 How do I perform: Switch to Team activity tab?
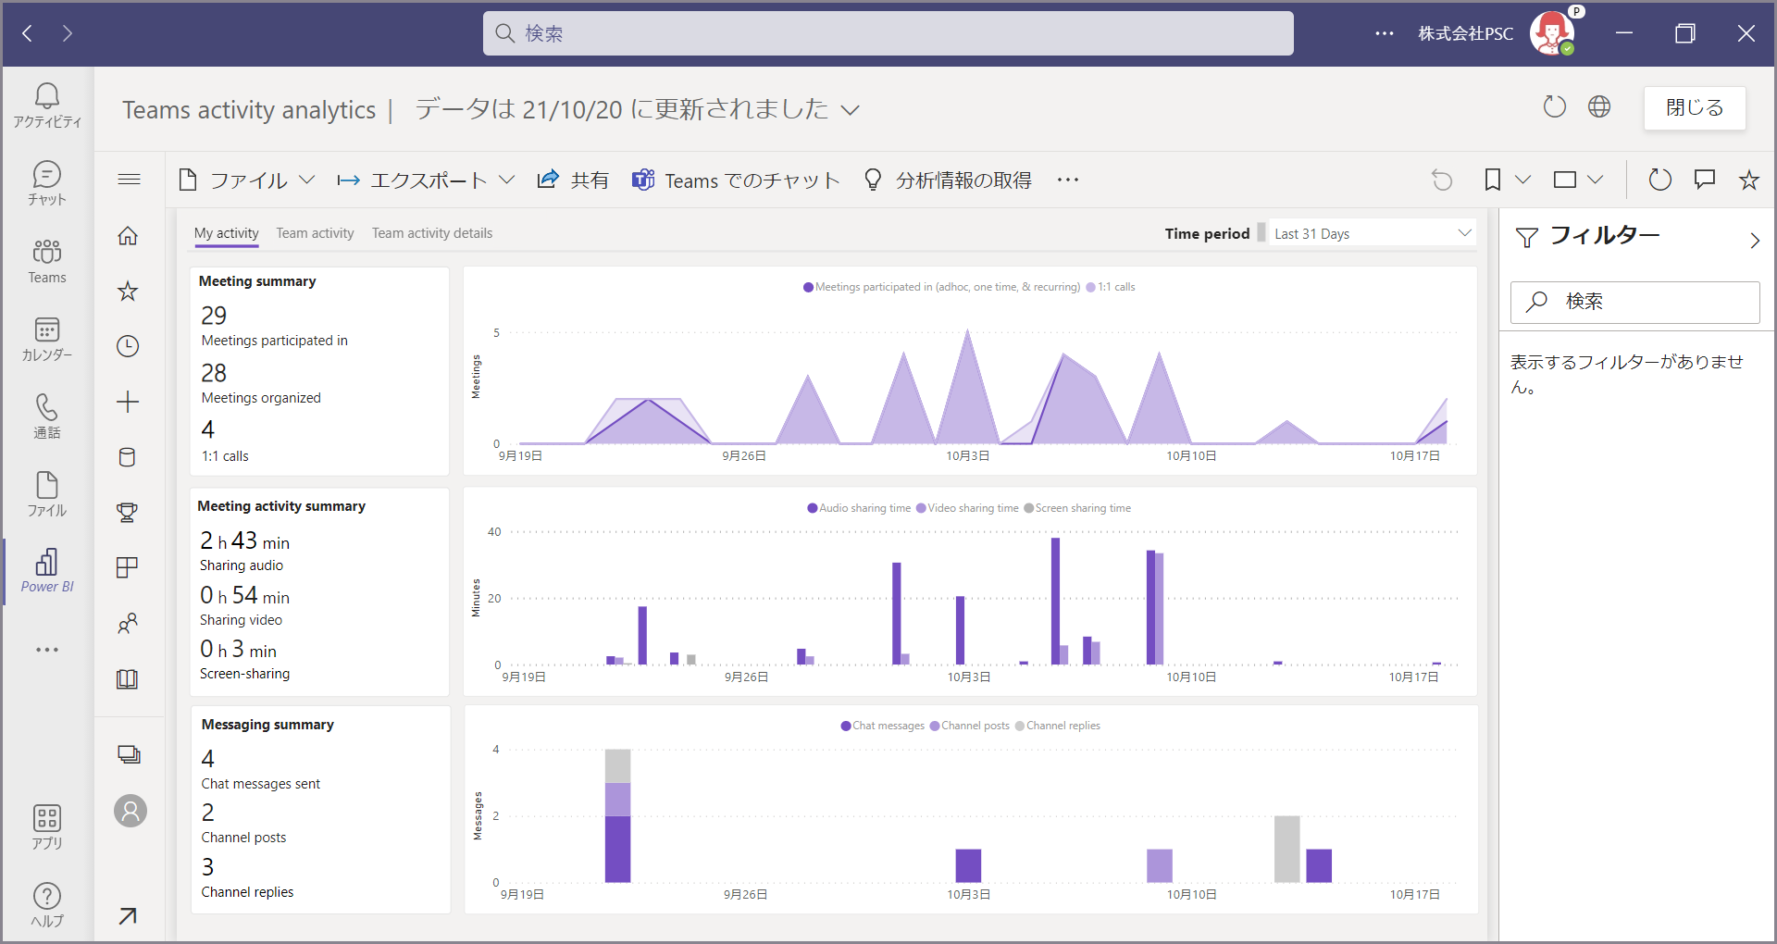point(315,233)
